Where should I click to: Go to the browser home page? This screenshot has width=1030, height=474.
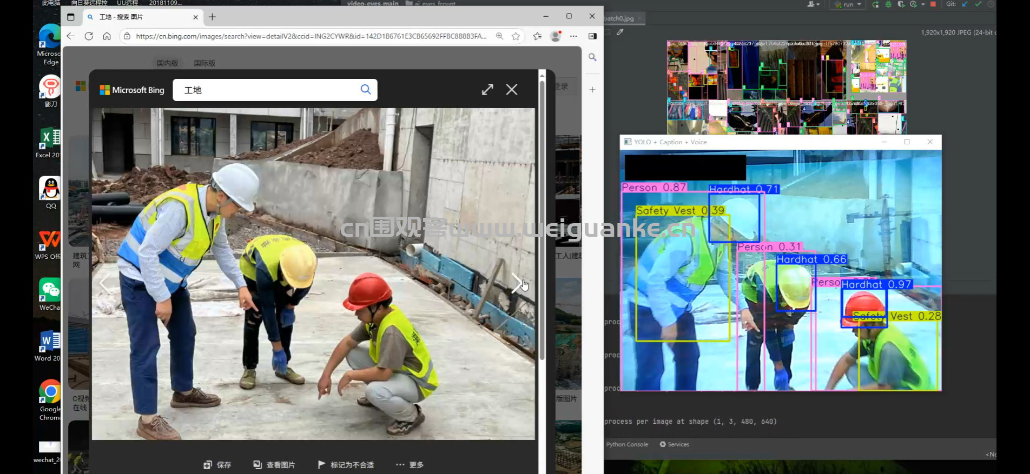(x=107, y=36)
